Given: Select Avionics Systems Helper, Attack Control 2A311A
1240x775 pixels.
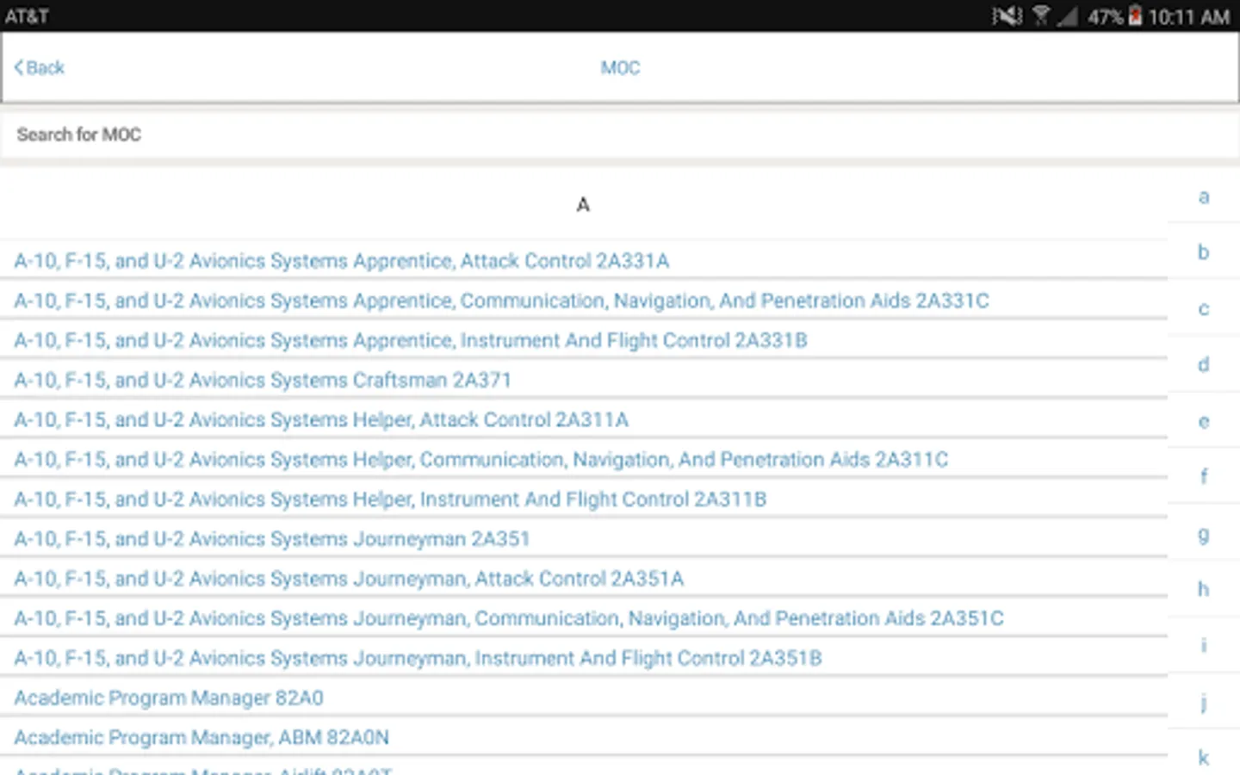Looking at the screenshot, I should (x=321, y=419).
